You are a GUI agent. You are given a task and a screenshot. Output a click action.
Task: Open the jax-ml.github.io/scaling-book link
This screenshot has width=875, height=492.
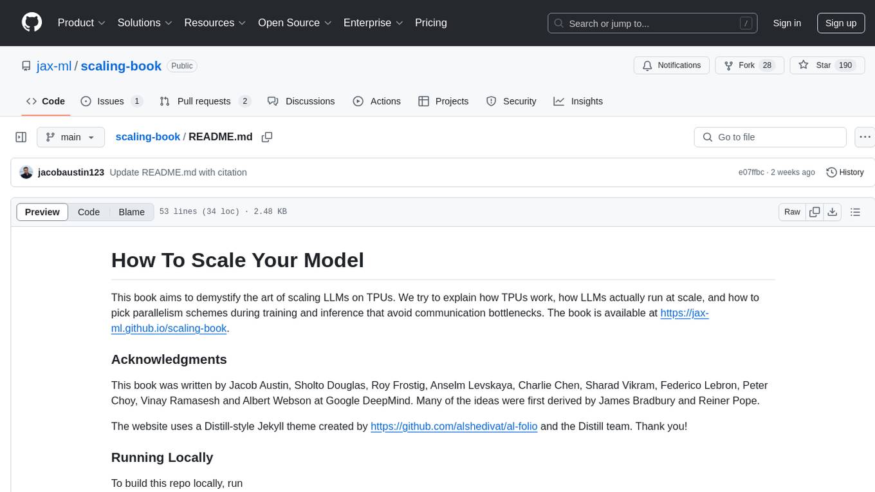pyautogui.click(x=410, y=321)
